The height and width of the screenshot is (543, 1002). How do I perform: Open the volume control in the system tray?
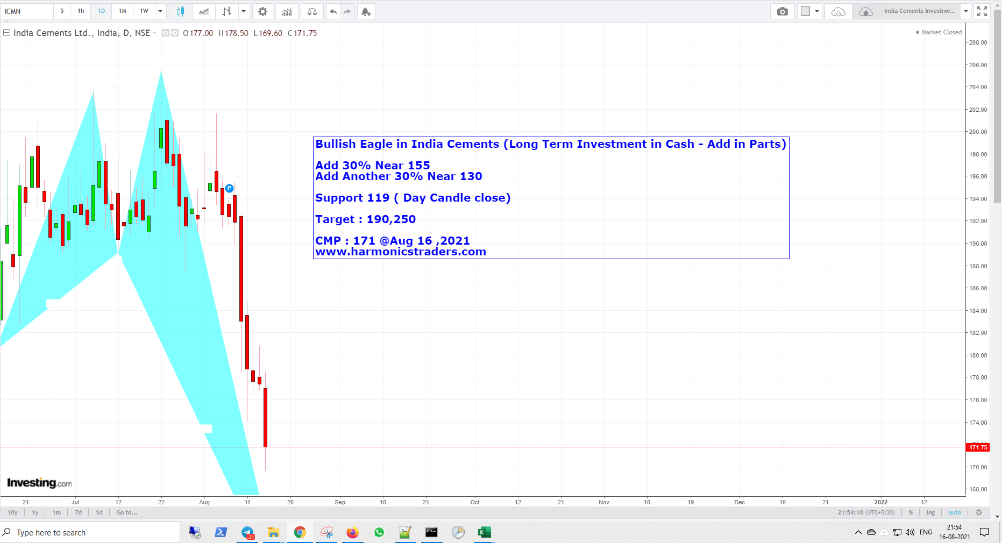point(910,532)
